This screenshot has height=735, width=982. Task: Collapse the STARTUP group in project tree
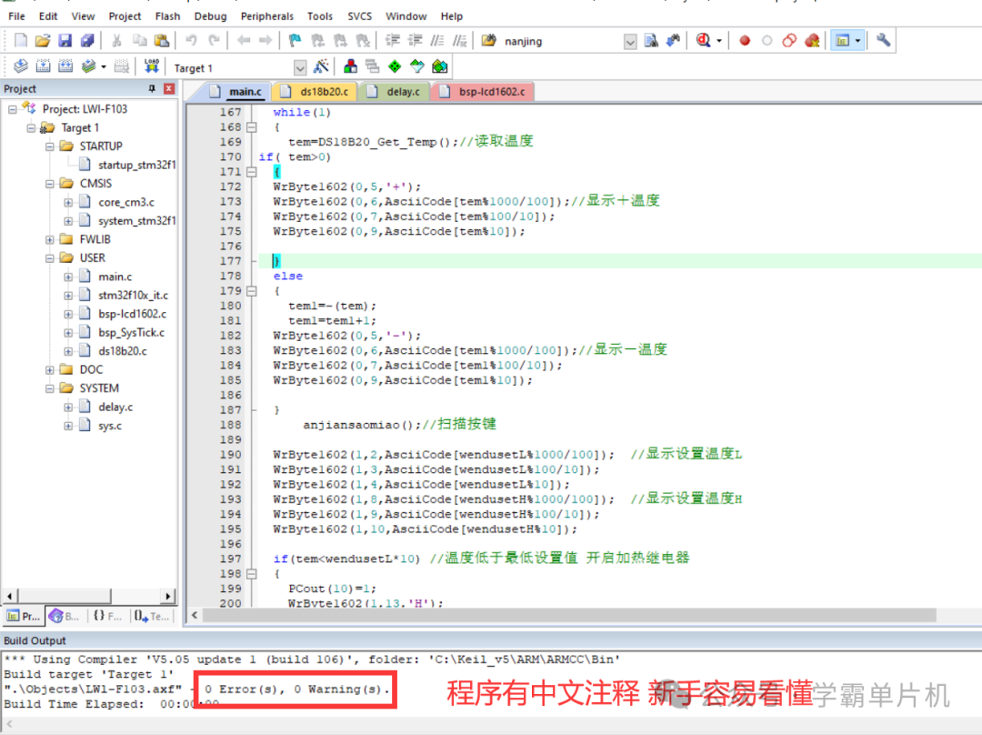49,146
